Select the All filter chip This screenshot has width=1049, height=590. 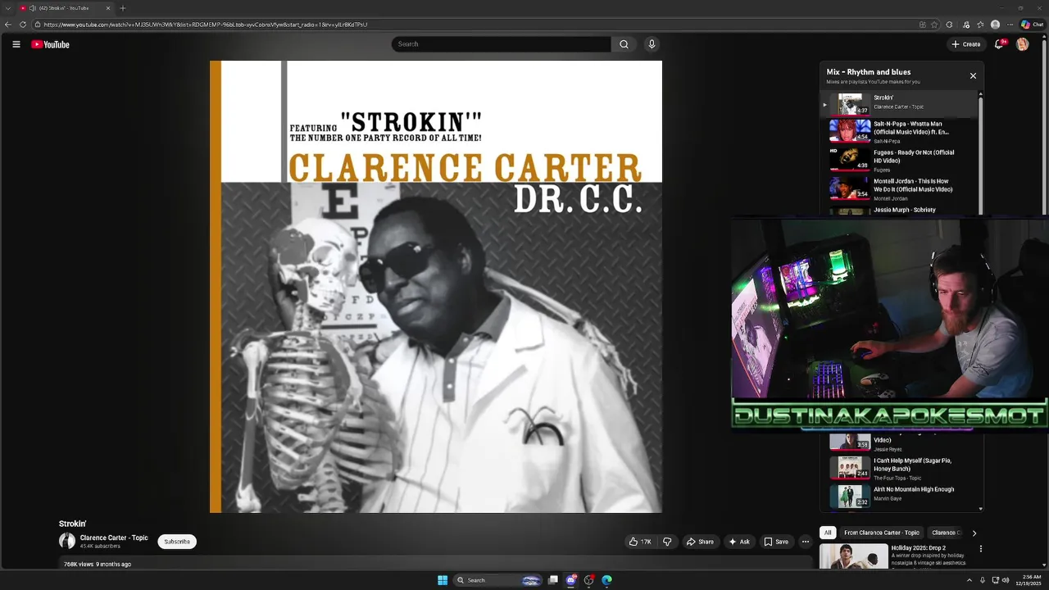click(828, 533)
